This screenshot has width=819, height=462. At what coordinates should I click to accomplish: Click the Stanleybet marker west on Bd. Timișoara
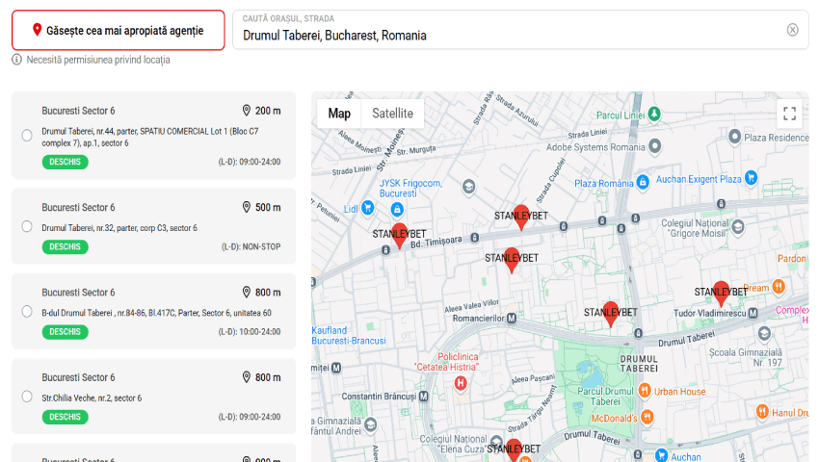[x=400, y=236]
